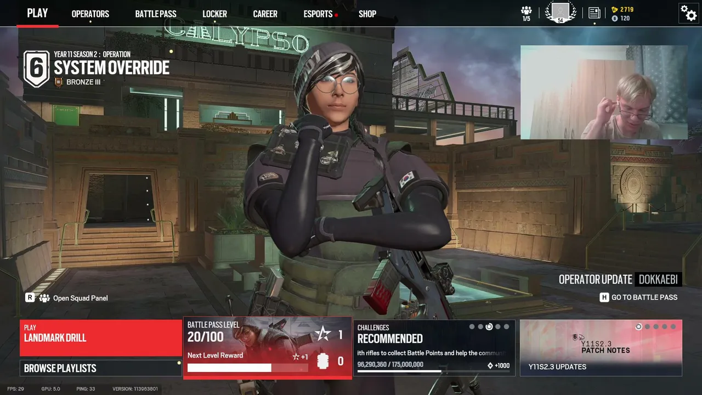This screenshot has width=702, height=395.
Task: Click the small star +1 next reward icon
Action: pyautogui.click(x=296, y=357)
